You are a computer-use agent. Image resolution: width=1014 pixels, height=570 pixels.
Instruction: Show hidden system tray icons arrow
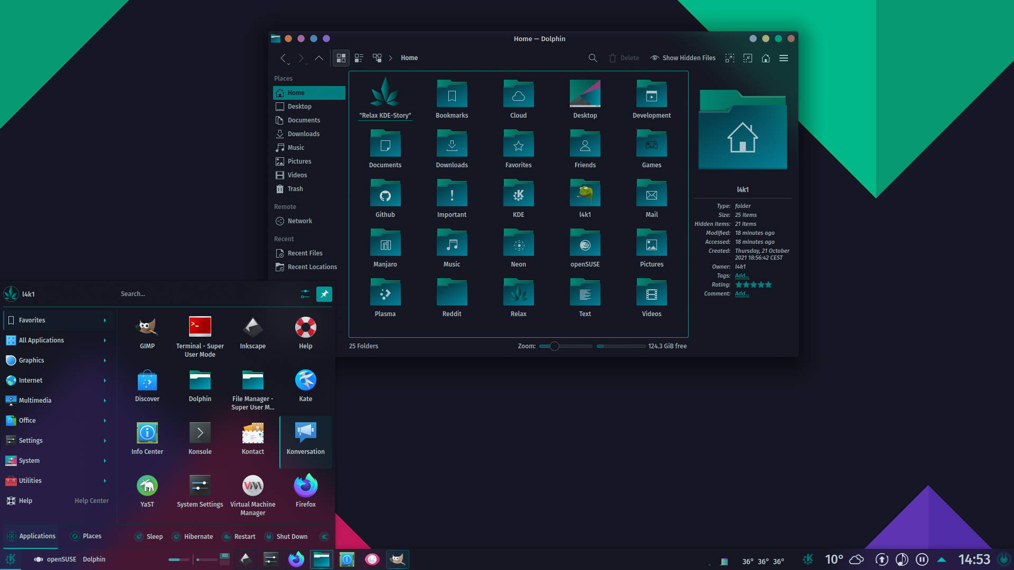(x=942, y=559)
